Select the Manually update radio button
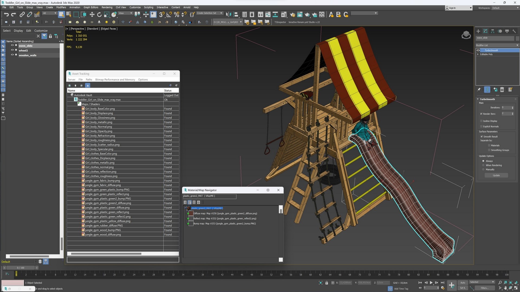Viewport: 520px width, 292px height. click(483, 170)
